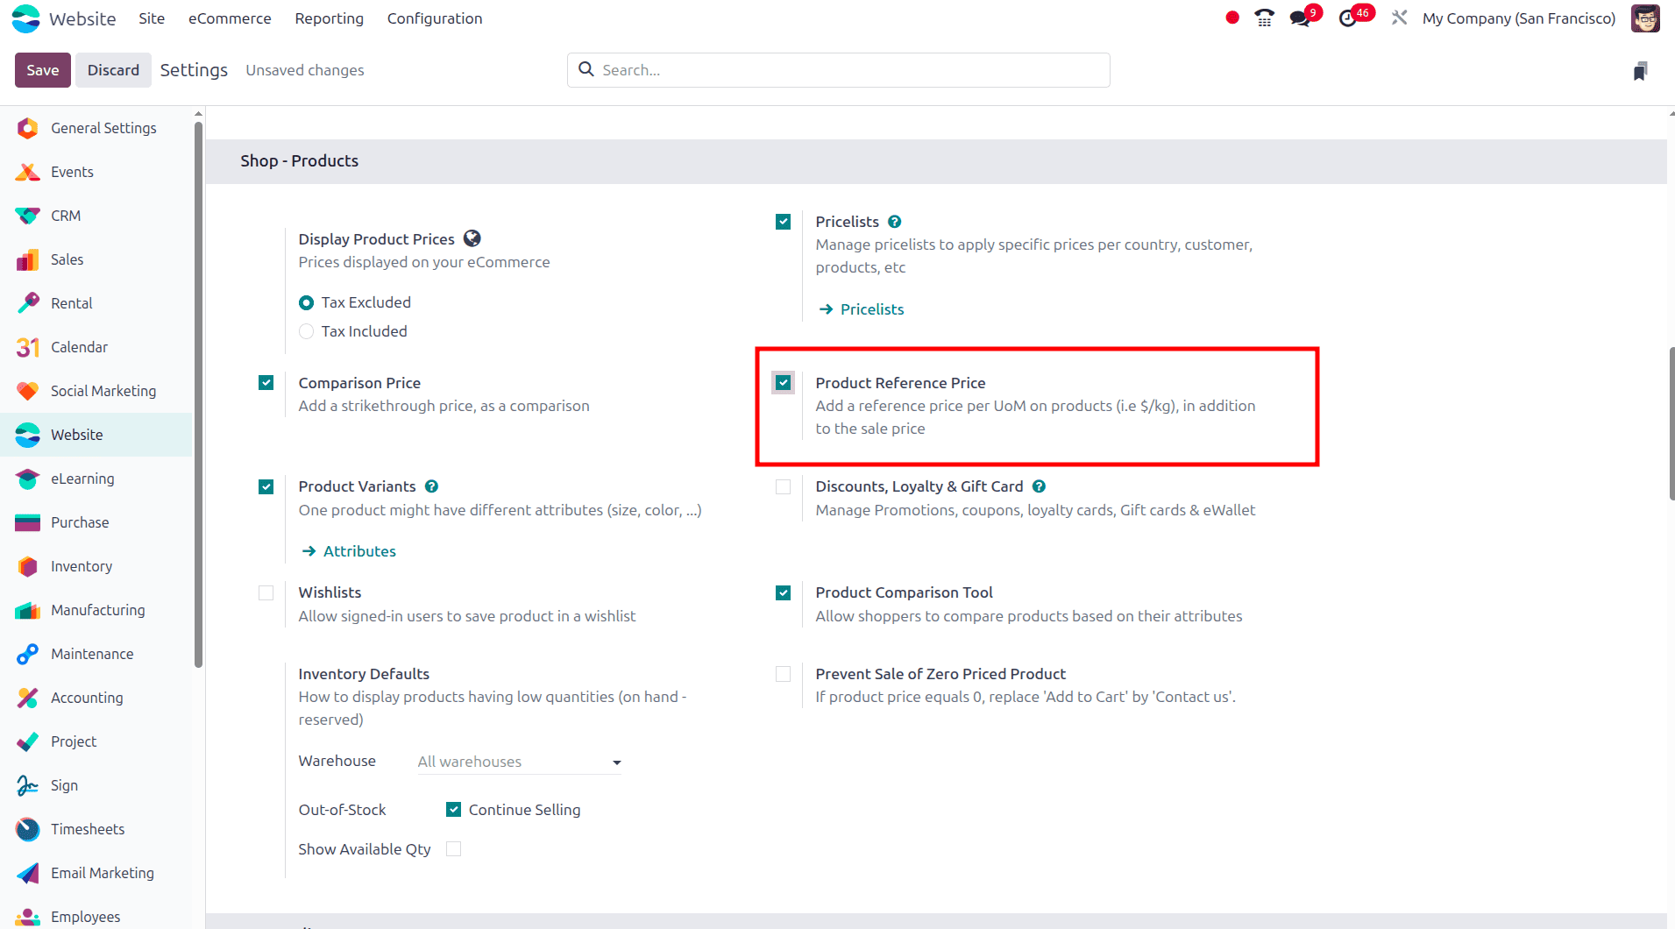This screenshot has width=1675, height=929.
Task: Open Inventory settings in the sidebar
Action: (96, 566)
